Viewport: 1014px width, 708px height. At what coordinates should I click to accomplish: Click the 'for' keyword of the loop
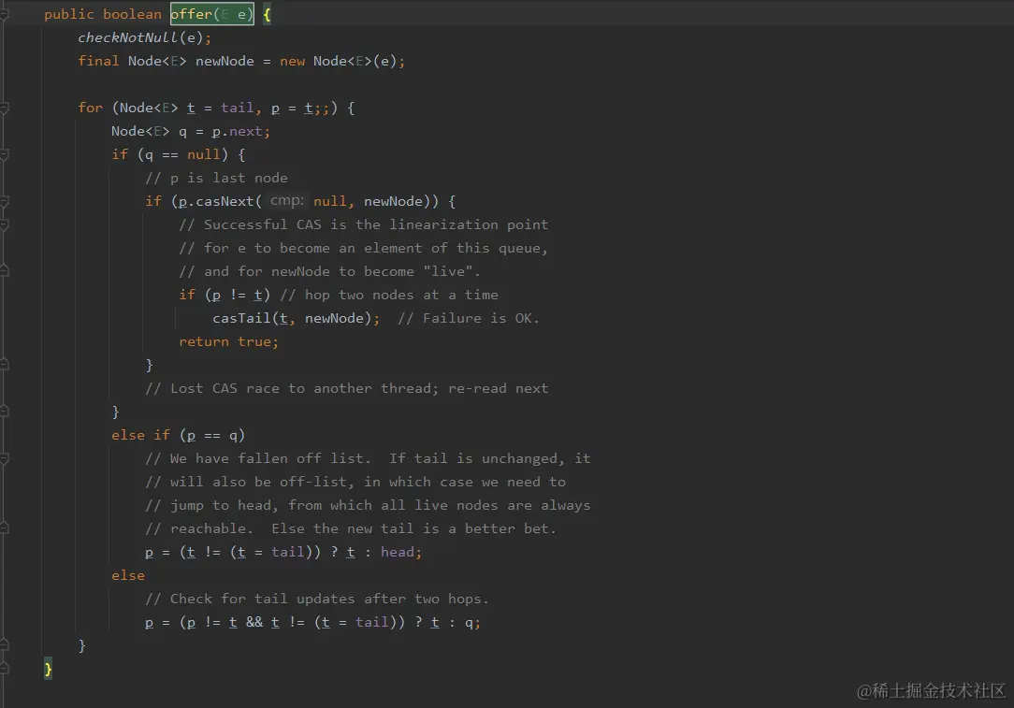[x=90, y=108]
